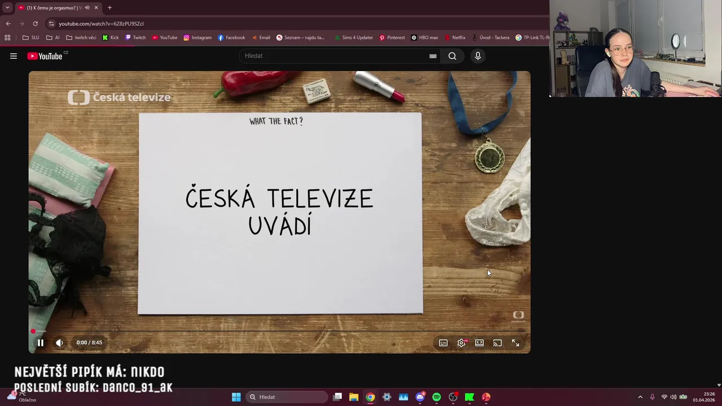Open the volume tray icon
This screenshot has width=722, height=406.
click(673, 397)
